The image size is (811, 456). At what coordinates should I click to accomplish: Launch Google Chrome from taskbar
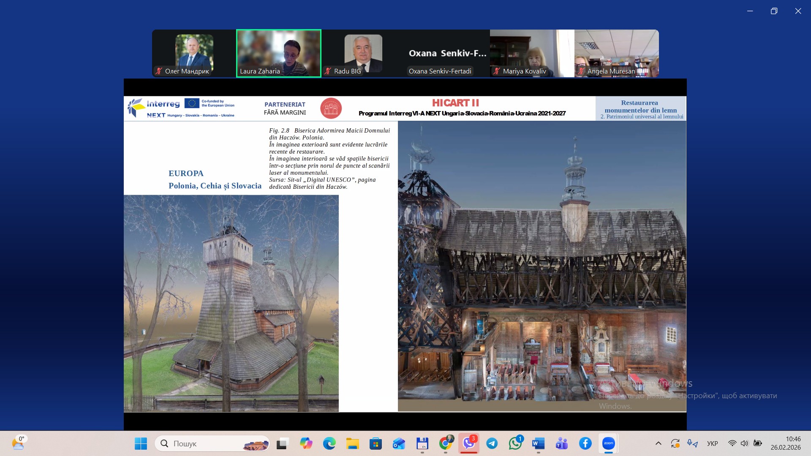point(445,443)
